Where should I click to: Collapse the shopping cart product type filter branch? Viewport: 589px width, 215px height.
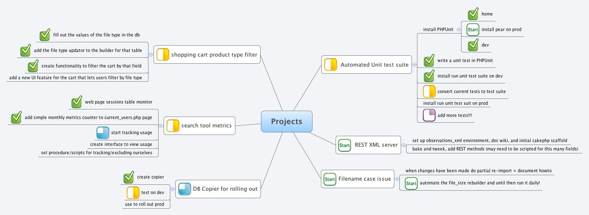click(151, 54)
